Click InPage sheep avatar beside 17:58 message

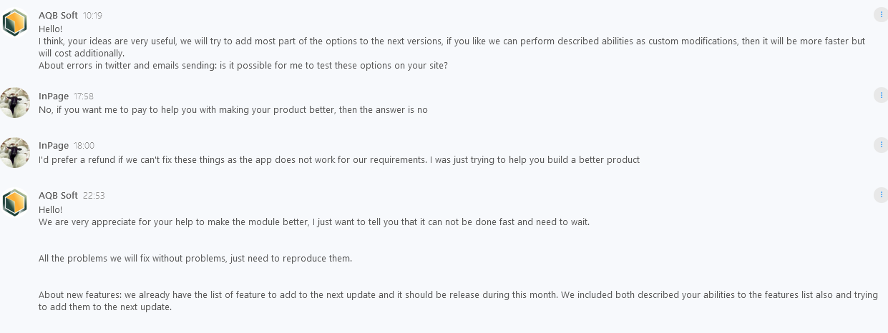pyautogui.click(x=15, y=103)
